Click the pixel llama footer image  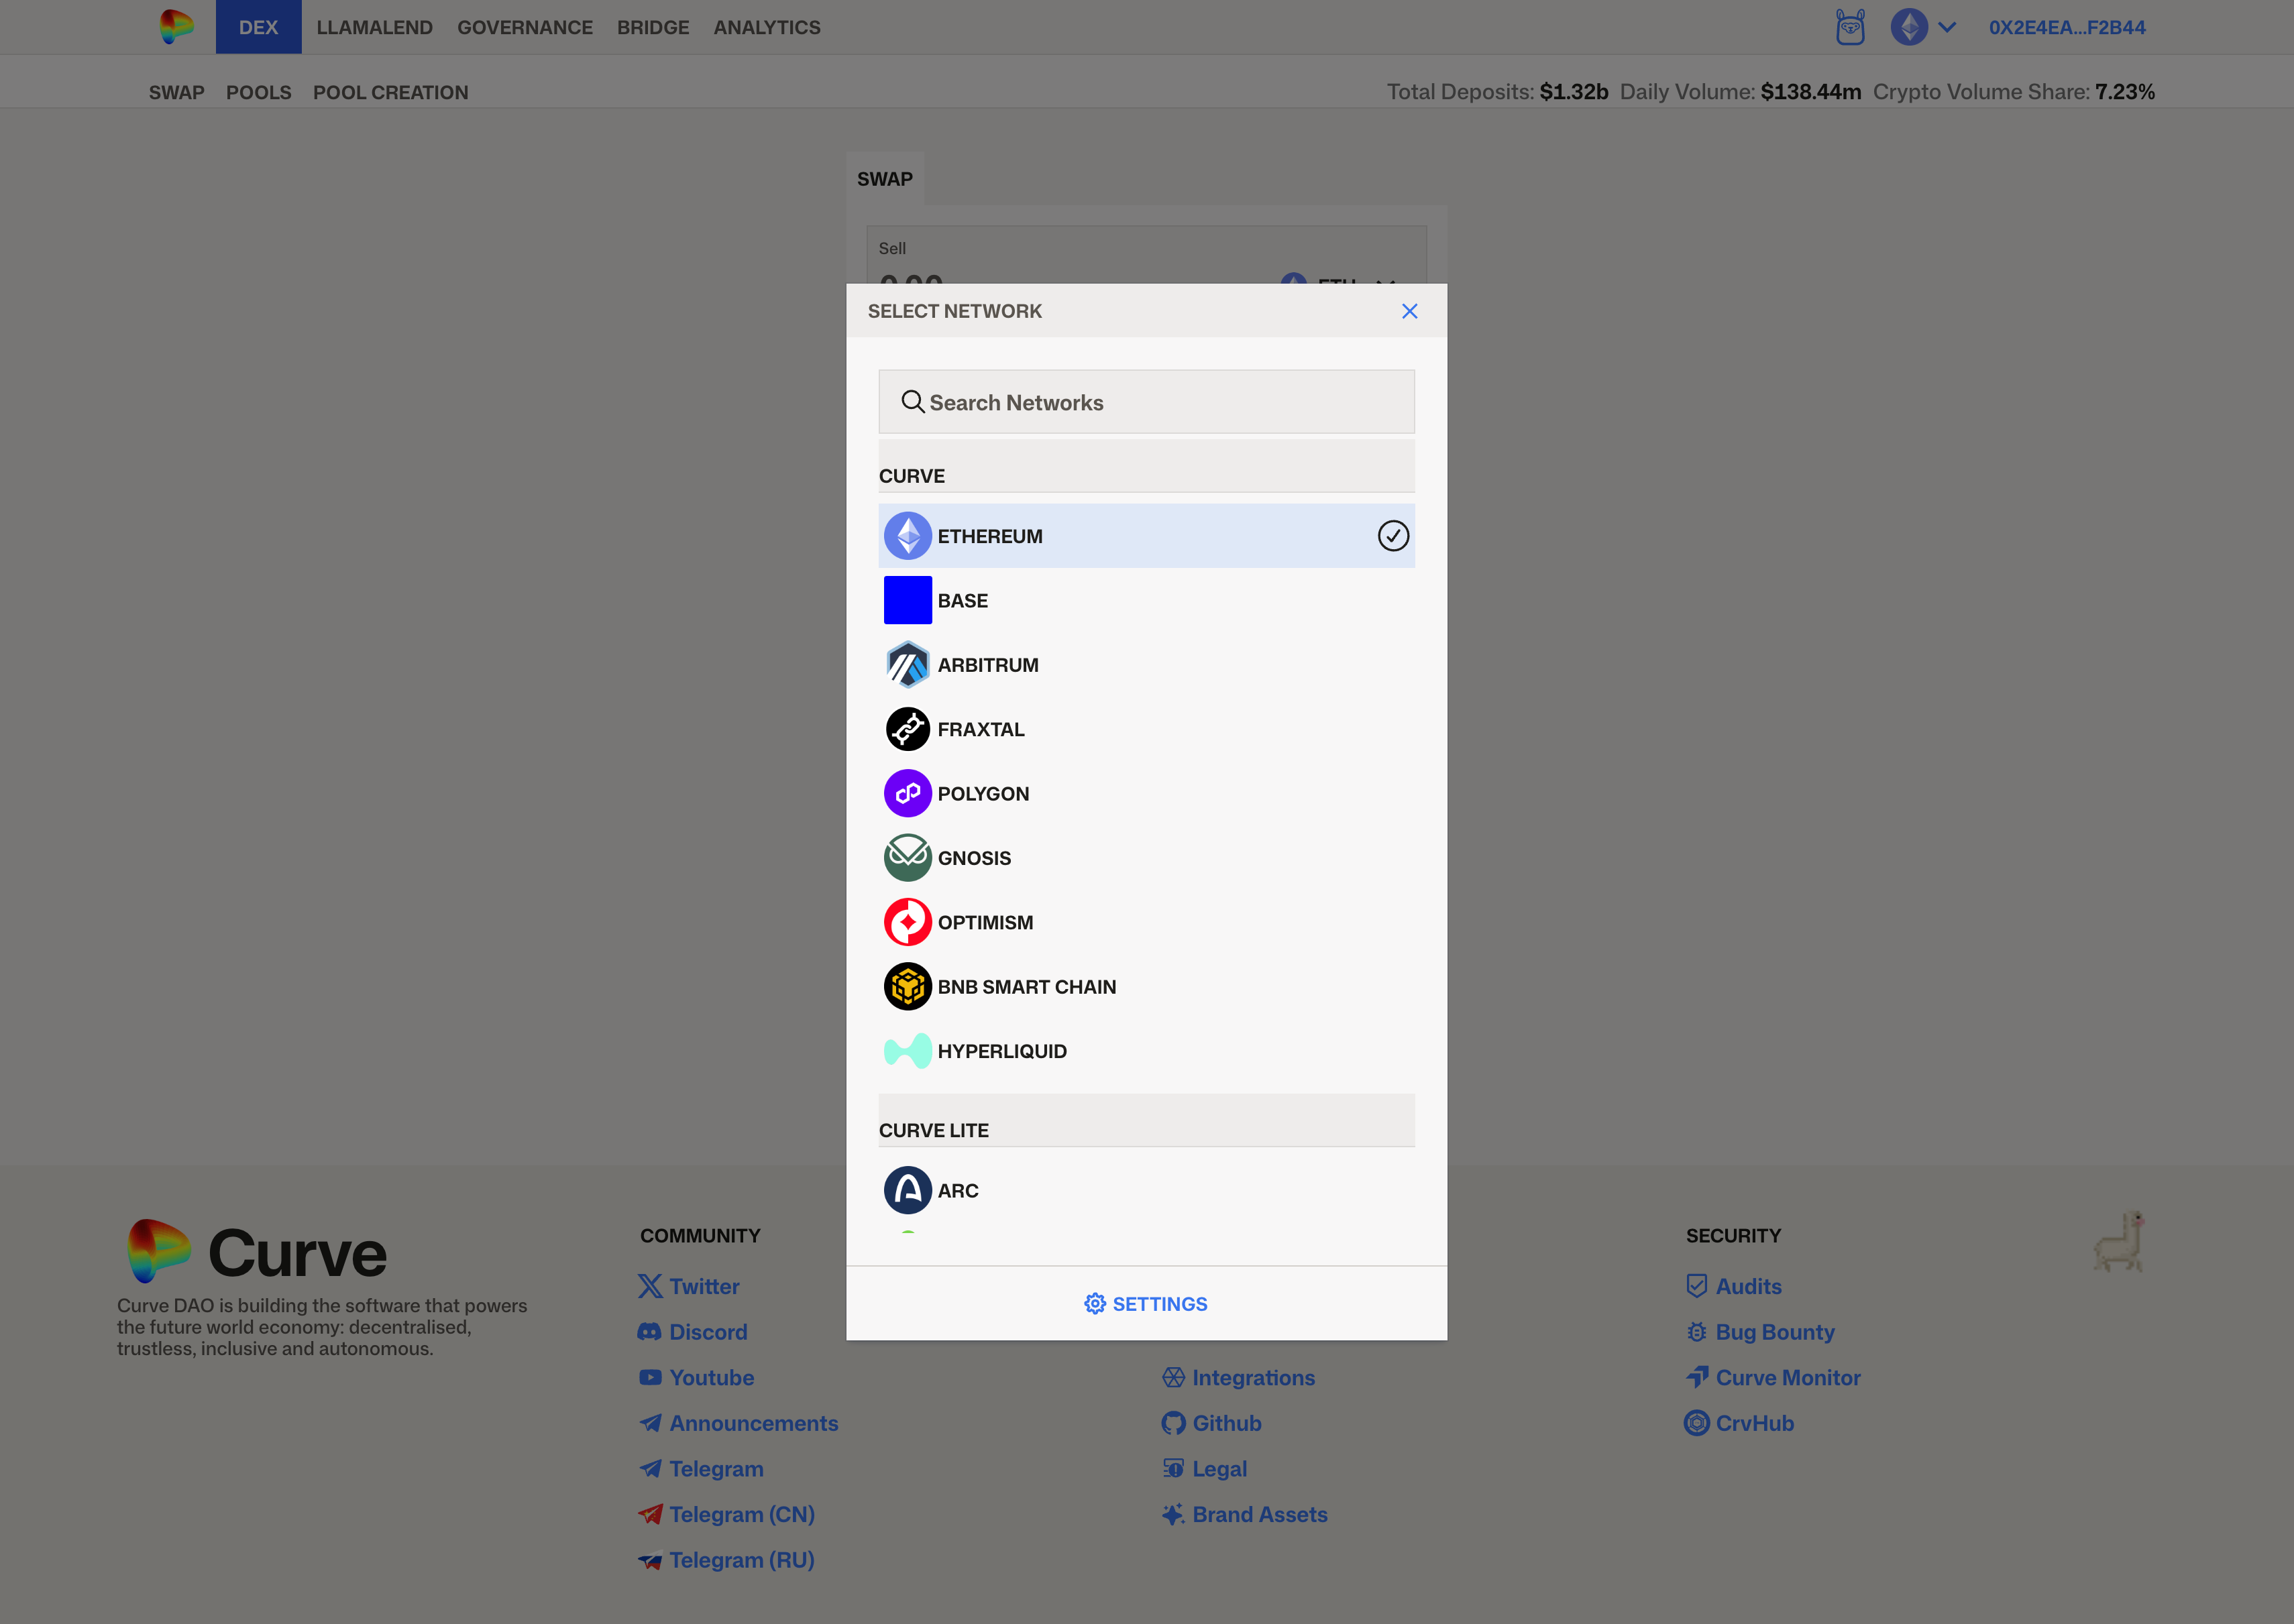(x=2119, y=1241)
